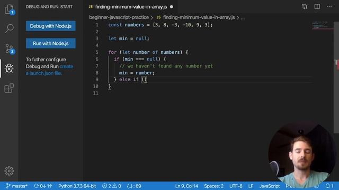
Task: Click DEBUG AND RUN: START panel title
Action: (x=49, y=7)
